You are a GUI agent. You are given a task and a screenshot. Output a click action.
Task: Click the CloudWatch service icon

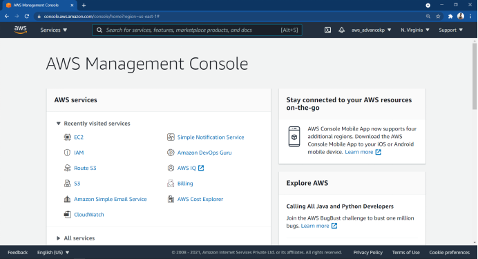tap(67, 215)
